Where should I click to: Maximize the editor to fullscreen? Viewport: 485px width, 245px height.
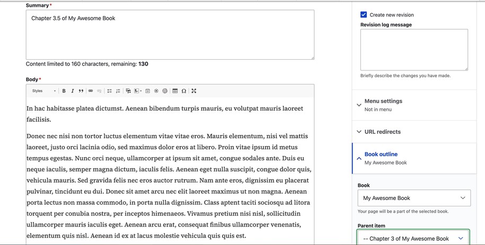194,91
